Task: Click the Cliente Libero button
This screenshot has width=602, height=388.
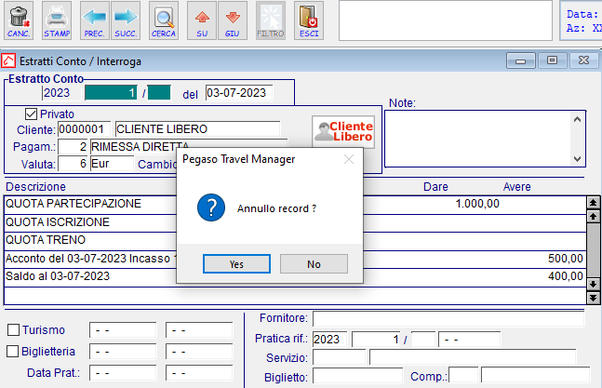Action: pyautogui.click(x=343, y=131)
